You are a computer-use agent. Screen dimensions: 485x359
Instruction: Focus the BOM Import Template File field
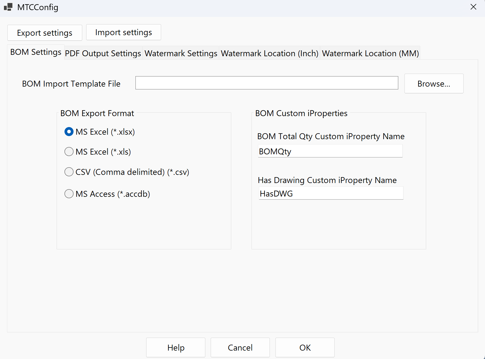pos(267,83)
